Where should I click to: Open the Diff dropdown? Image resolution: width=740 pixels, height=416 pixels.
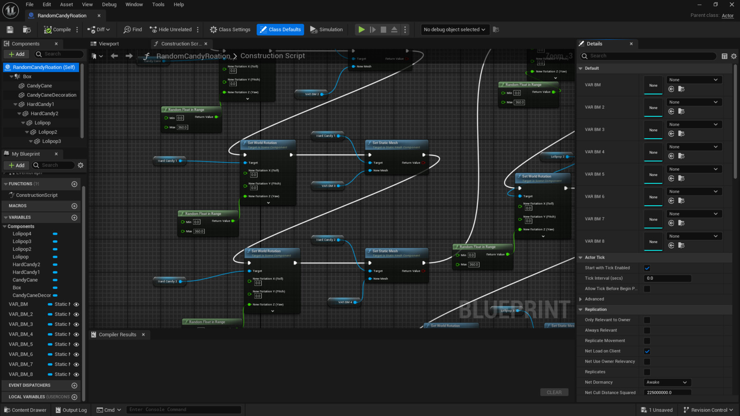[99, 30]
